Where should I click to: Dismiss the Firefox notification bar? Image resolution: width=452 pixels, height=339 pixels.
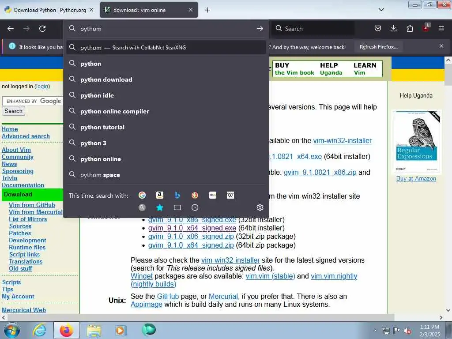tap(441, 46)
